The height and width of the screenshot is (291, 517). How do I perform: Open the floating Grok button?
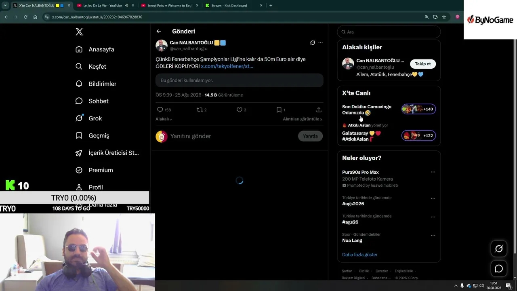[x=499, y=249]
